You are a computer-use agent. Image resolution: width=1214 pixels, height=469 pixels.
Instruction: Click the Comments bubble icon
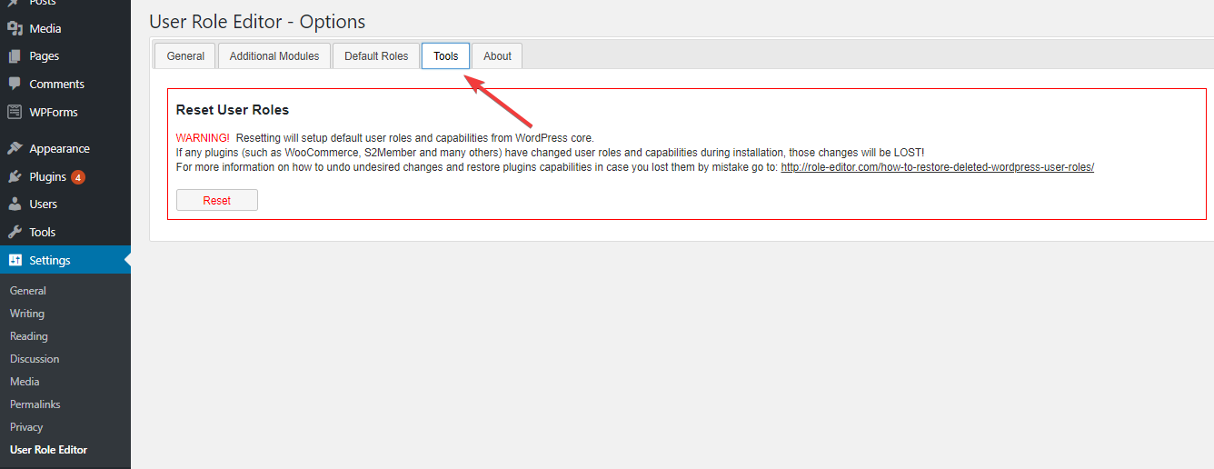click(x=15, y=84)
